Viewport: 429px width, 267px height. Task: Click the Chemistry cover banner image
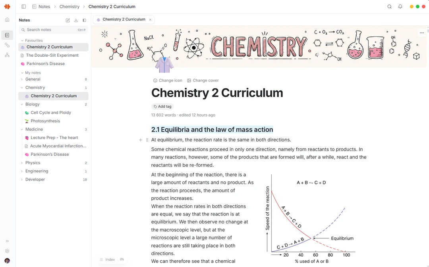(259, 47)
